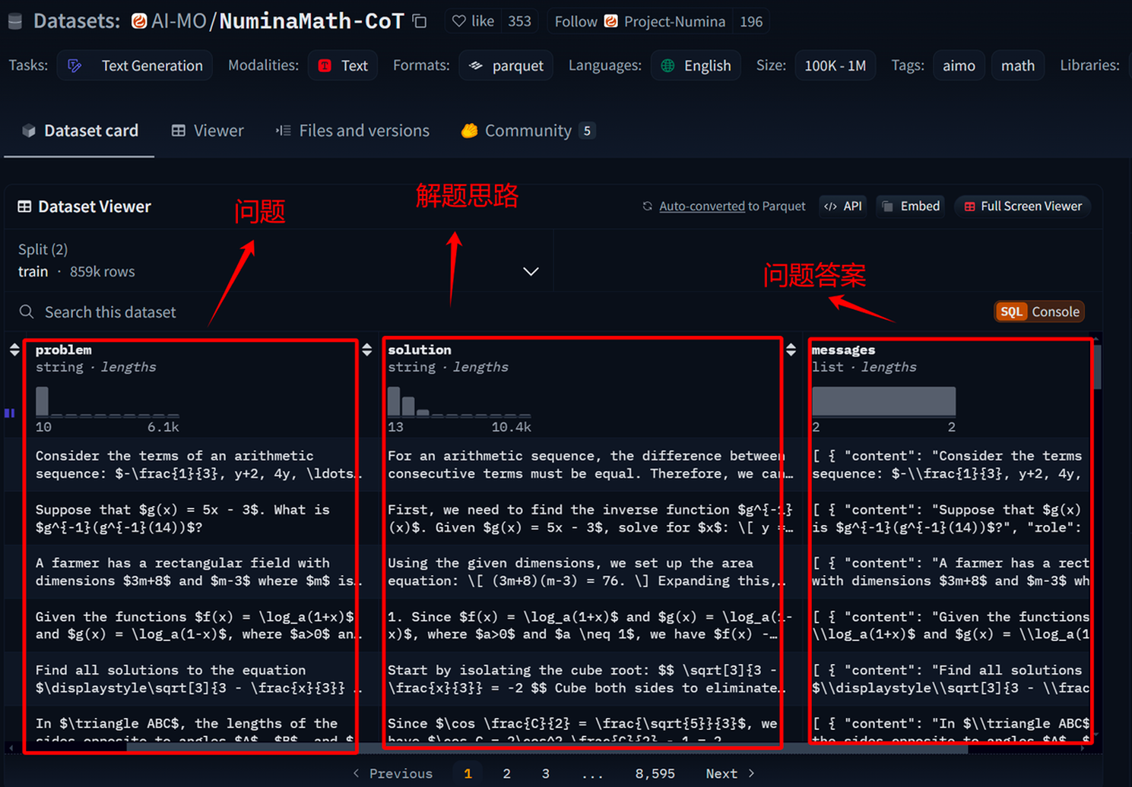Open the 353 likes count
Viewport: 1132px width, 787px height.
(x=520, y=21)
